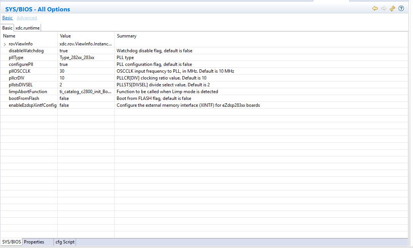
Task: Edit the bootFromFlash value false
Action: [86, 98]
